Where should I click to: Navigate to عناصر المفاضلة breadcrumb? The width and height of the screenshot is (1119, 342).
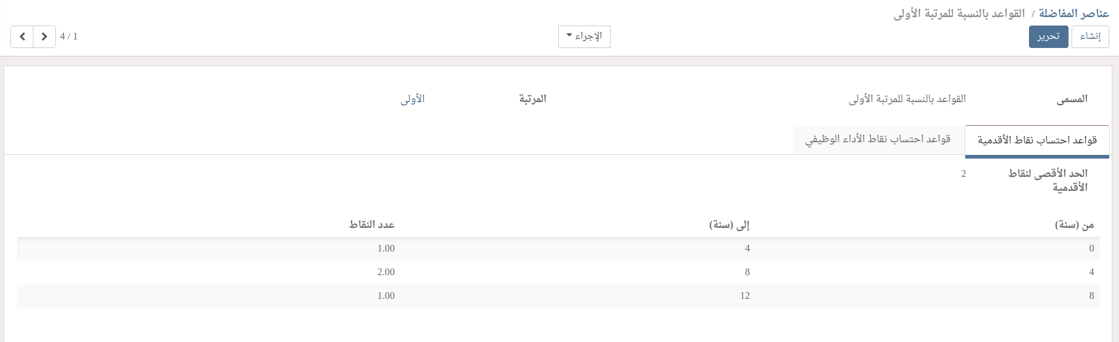click(1073, 13)
